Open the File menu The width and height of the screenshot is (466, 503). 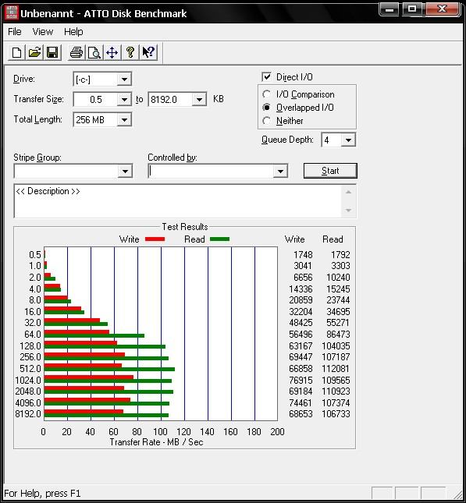[15, 32]
